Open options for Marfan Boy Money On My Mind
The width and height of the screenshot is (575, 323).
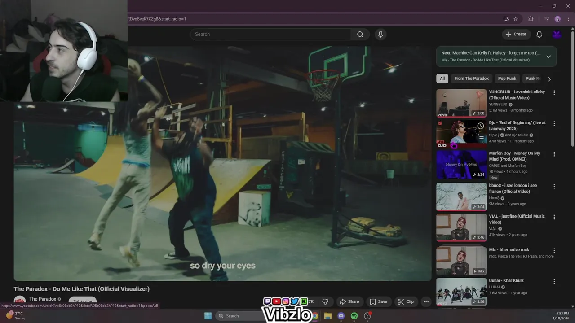click(554, 154)
